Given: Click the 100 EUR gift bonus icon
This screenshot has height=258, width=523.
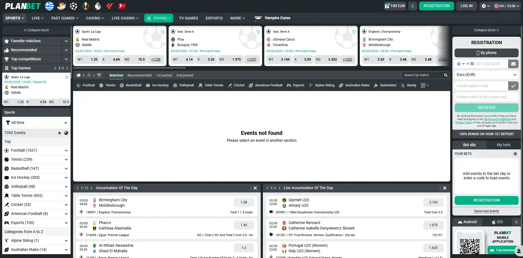Looking at the screenshot, I should point(395,6).
